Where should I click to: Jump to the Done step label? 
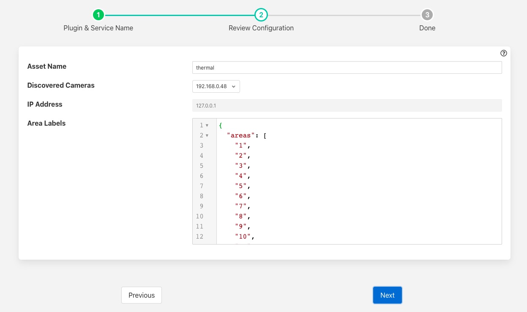pos(427,28)
